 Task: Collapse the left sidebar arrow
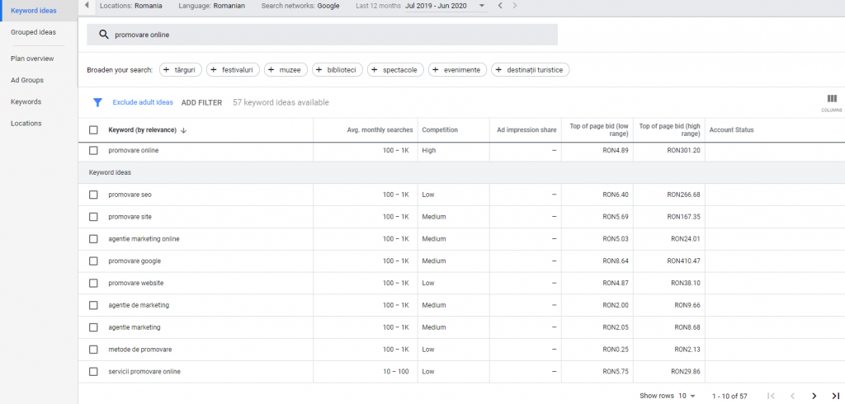[87, 6]
